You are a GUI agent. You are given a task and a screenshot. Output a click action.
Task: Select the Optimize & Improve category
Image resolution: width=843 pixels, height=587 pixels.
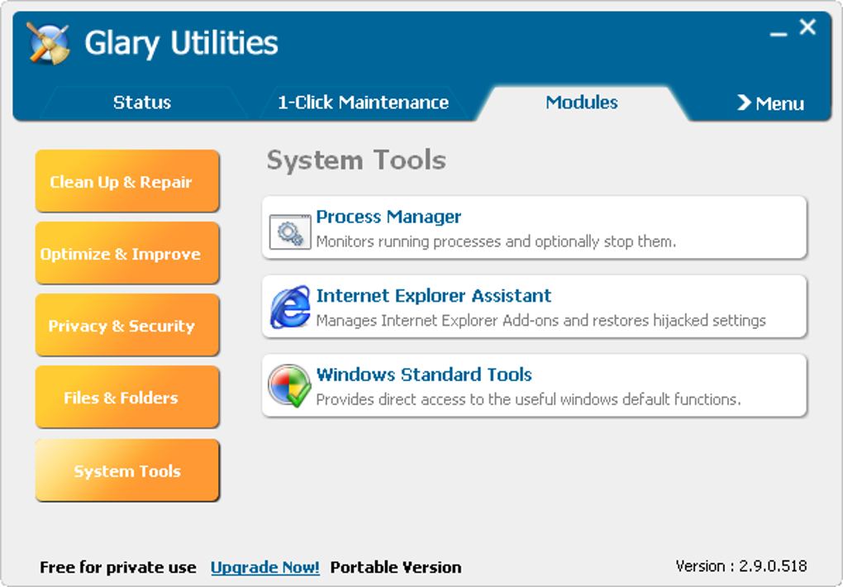click(127, 254)
